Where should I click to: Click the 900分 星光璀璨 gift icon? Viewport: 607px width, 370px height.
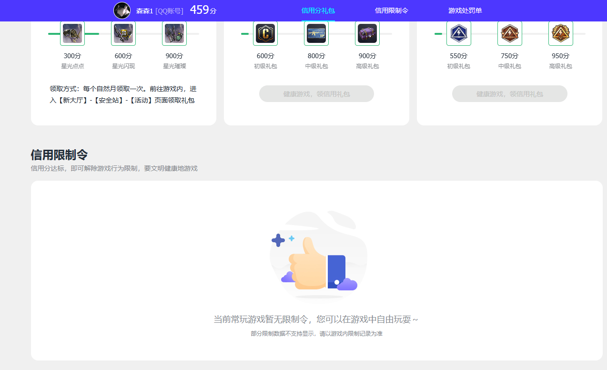(x=174, y=33)
